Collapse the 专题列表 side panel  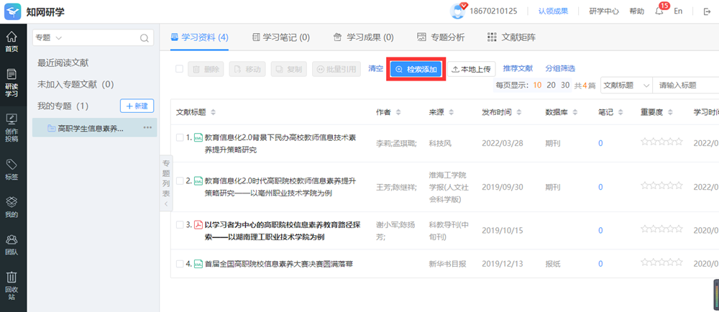coord(166,183)
